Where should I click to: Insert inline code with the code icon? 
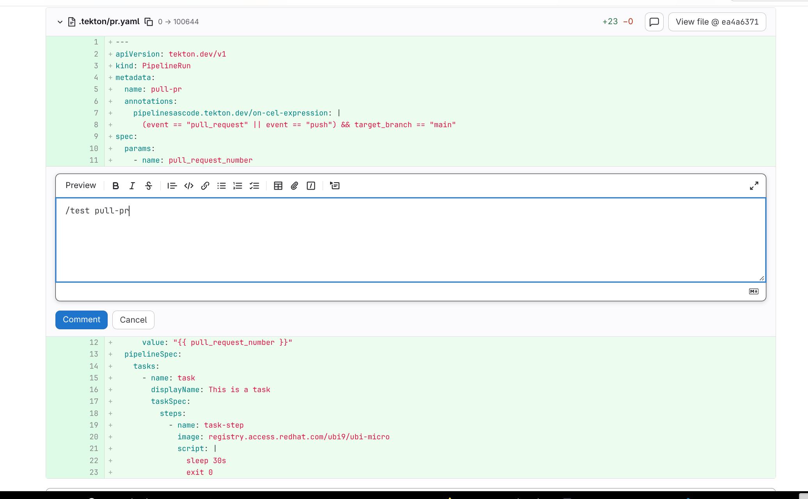pyautogui.click(x=188, y=186)
